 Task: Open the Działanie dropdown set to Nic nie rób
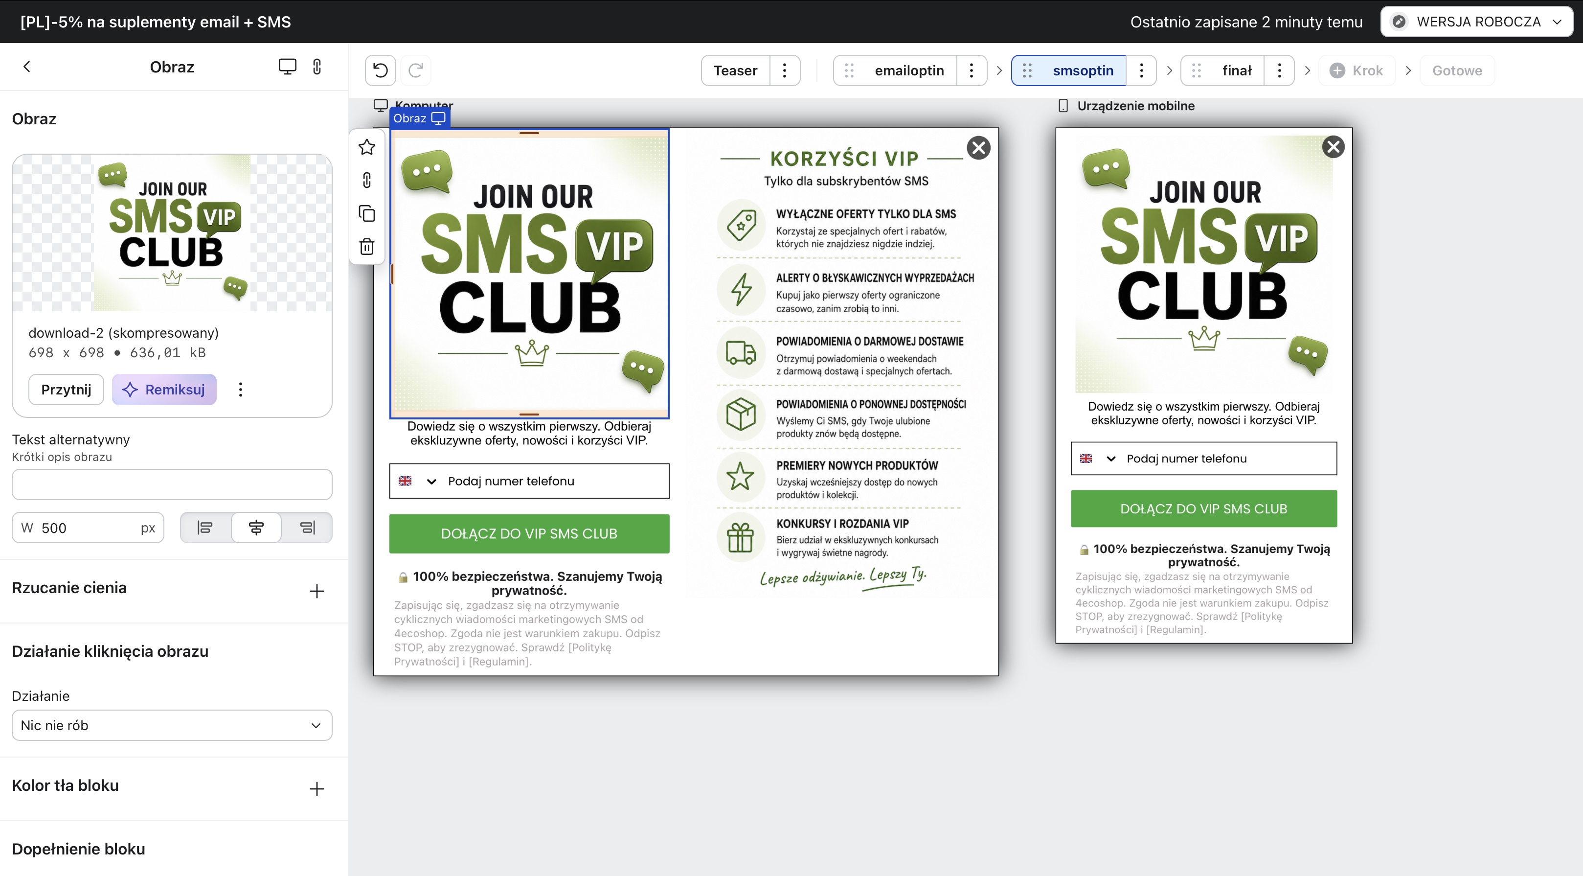172,725
